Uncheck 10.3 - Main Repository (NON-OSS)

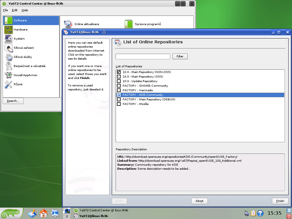pyautogui.click(x=119, y=72)
